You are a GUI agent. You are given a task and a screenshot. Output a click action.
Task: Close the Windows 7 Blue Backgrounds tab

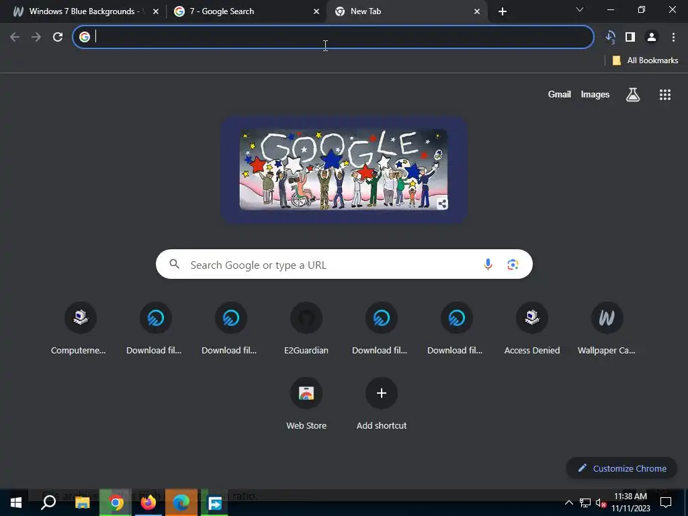coord(156,11)
